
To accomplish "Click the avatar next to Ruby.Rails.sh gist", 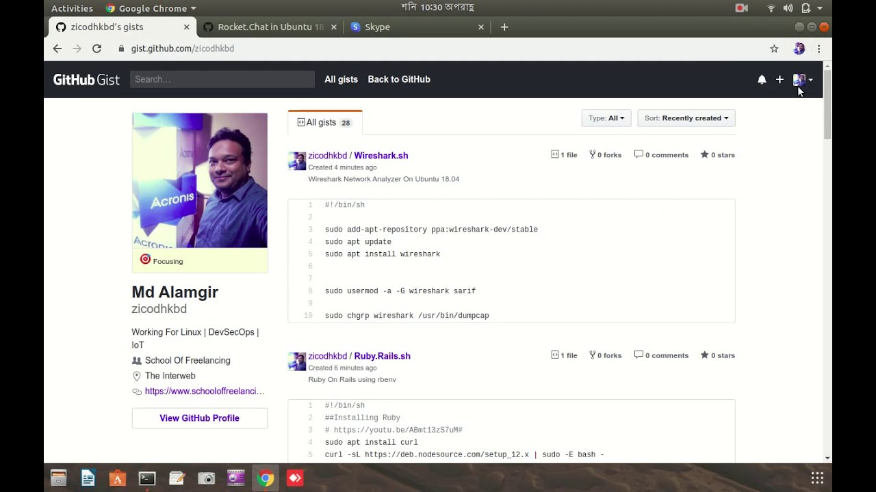I will click(297, 361).
